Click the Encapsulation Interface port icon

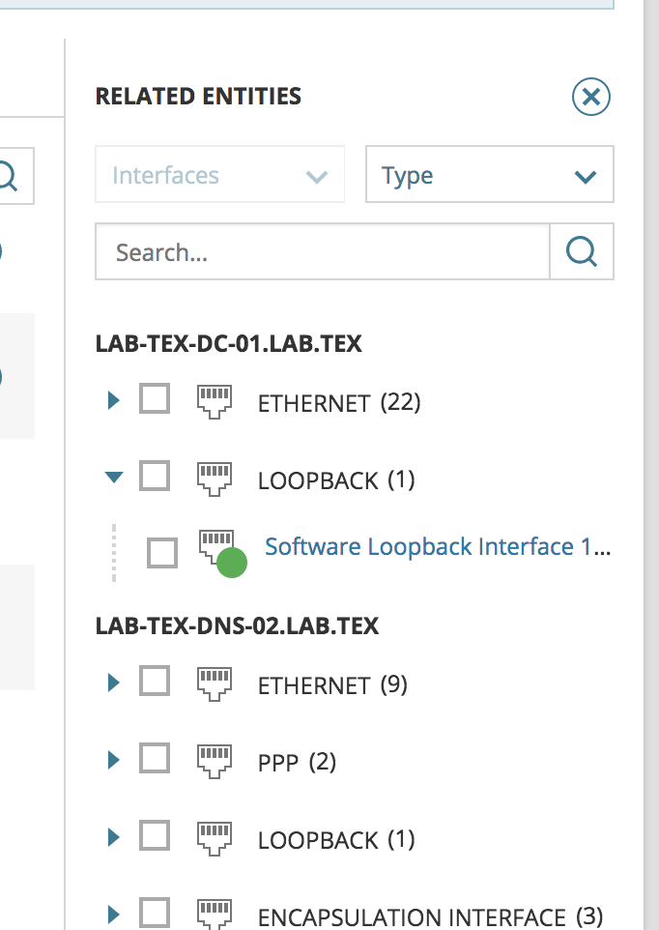(215, 914)
